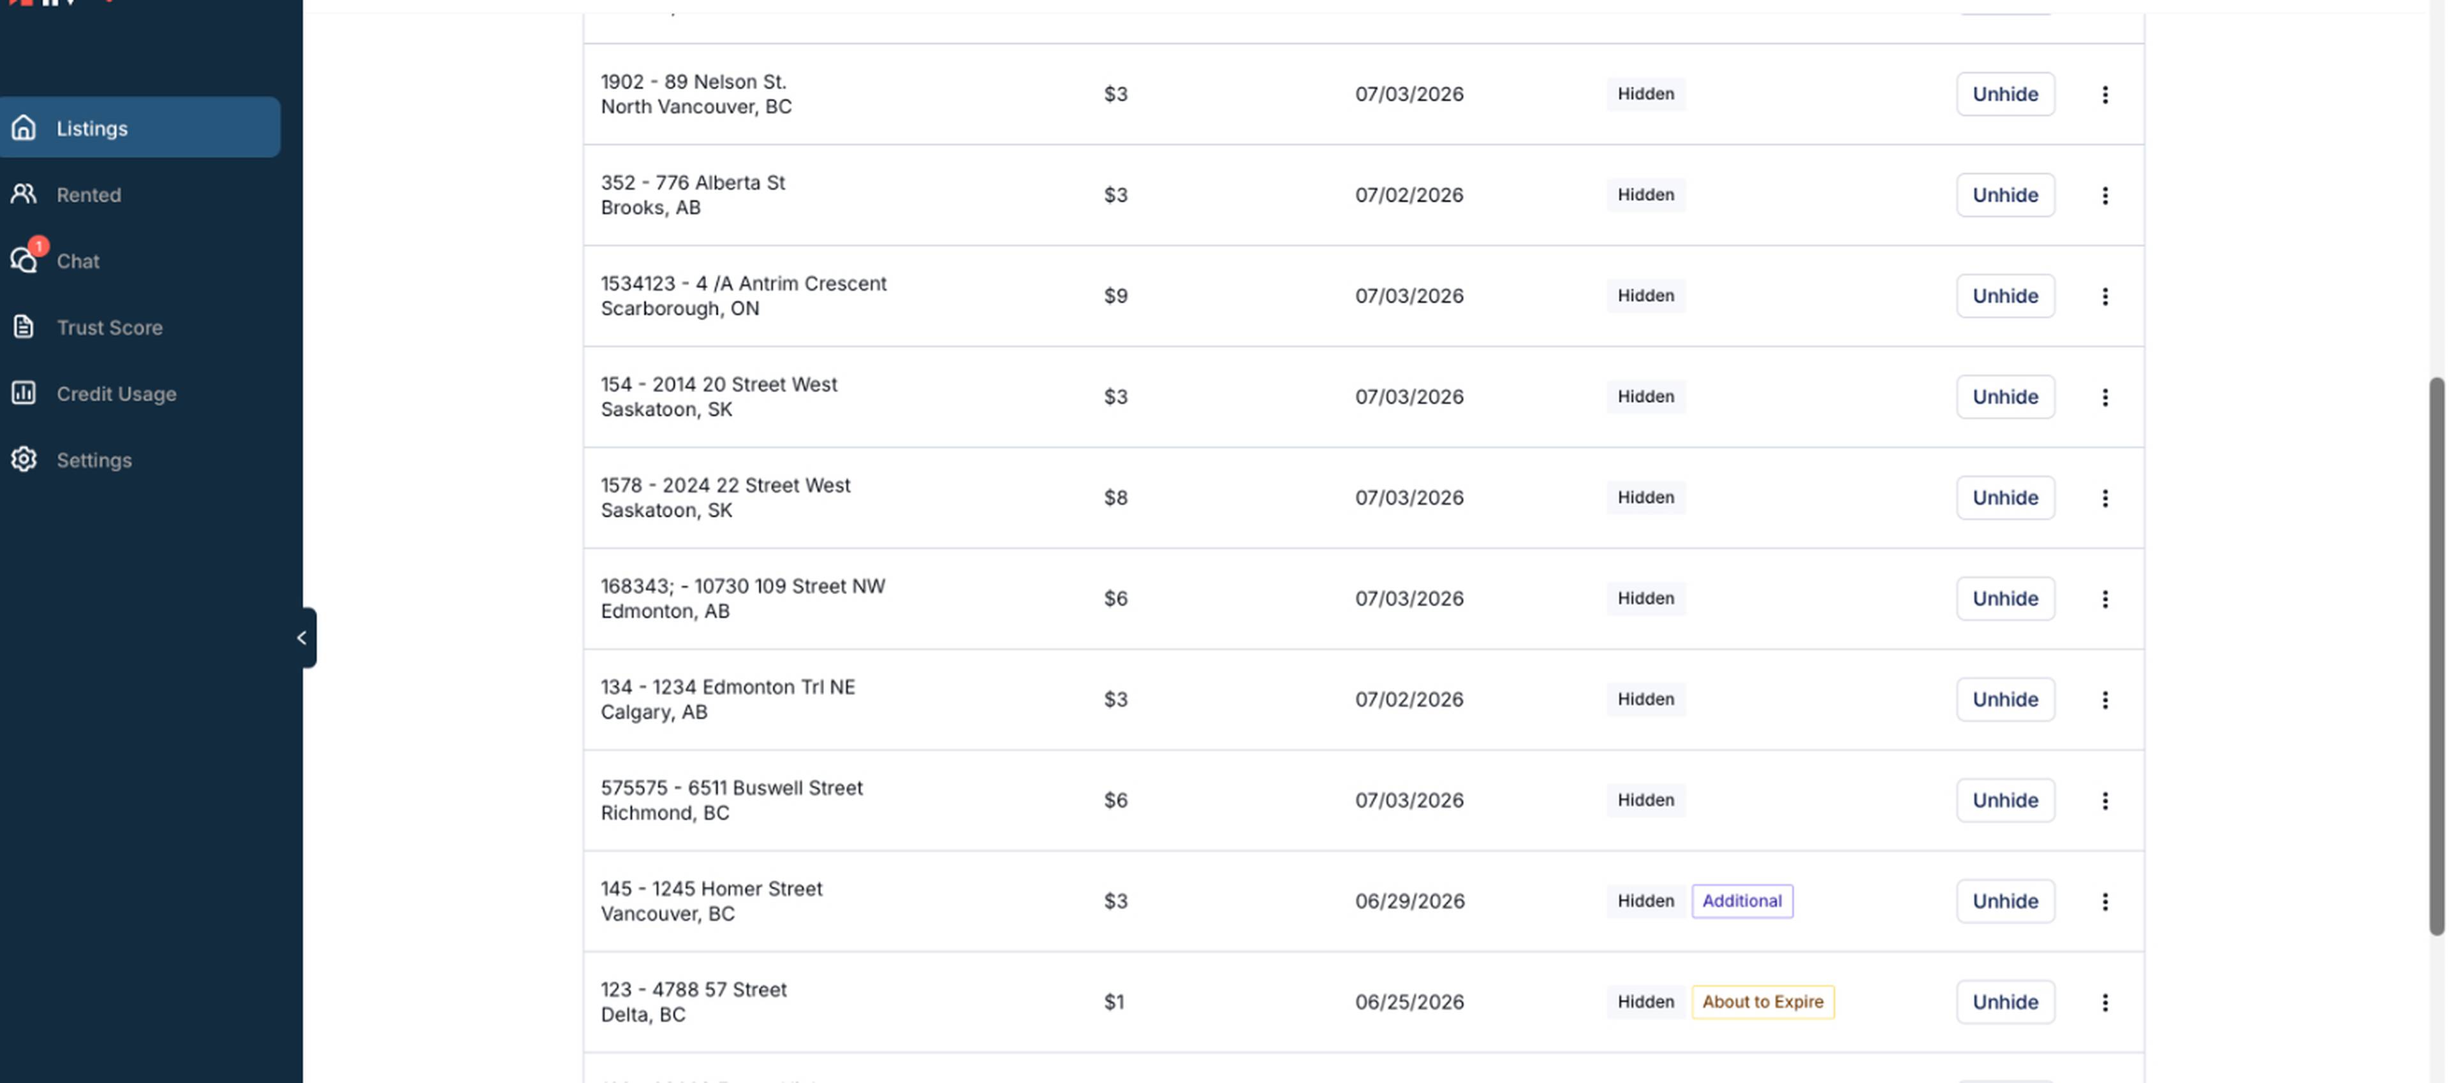Screen dimensions: 2449x1083
Task: Unhide the 2014 20 Street West listing
Action: tap(2004, 396)
